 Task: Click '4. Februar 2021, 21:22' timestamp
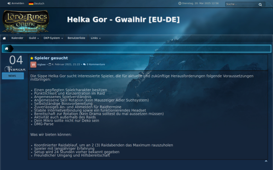pyautogui.click(x=66, y=64)
